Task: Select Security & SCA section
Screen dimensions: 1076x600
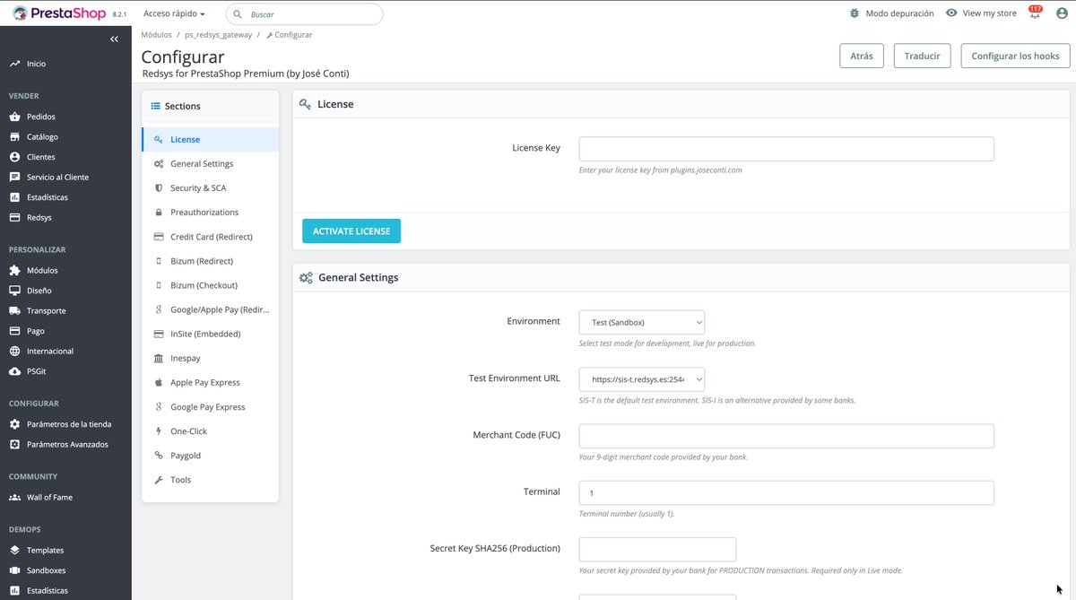Action: tap(210, 188)
